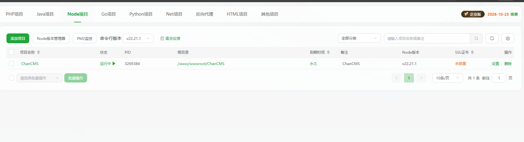Click the go-to page number input

499,78
